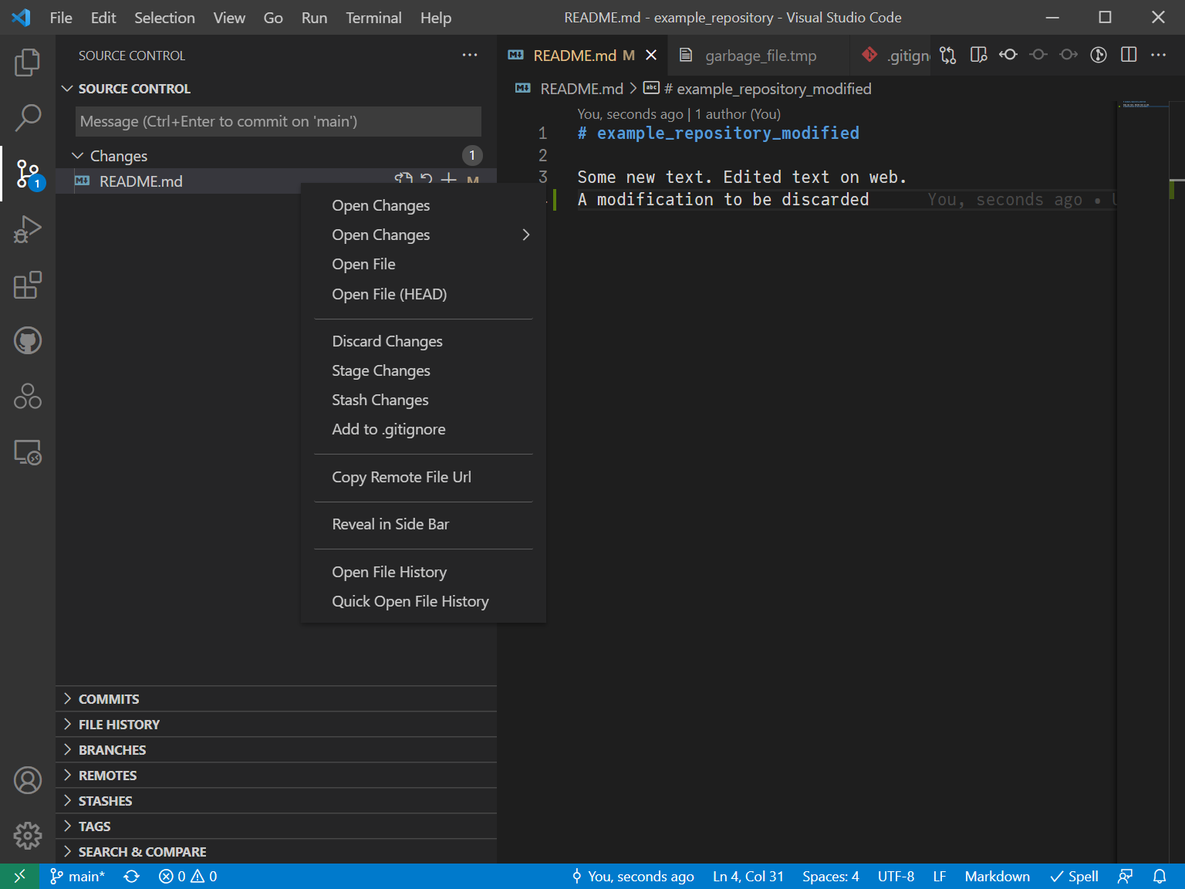Open the GitHub view in activity bar
The width and height of the screenshot is (1185, 889).
pos(27,340)
